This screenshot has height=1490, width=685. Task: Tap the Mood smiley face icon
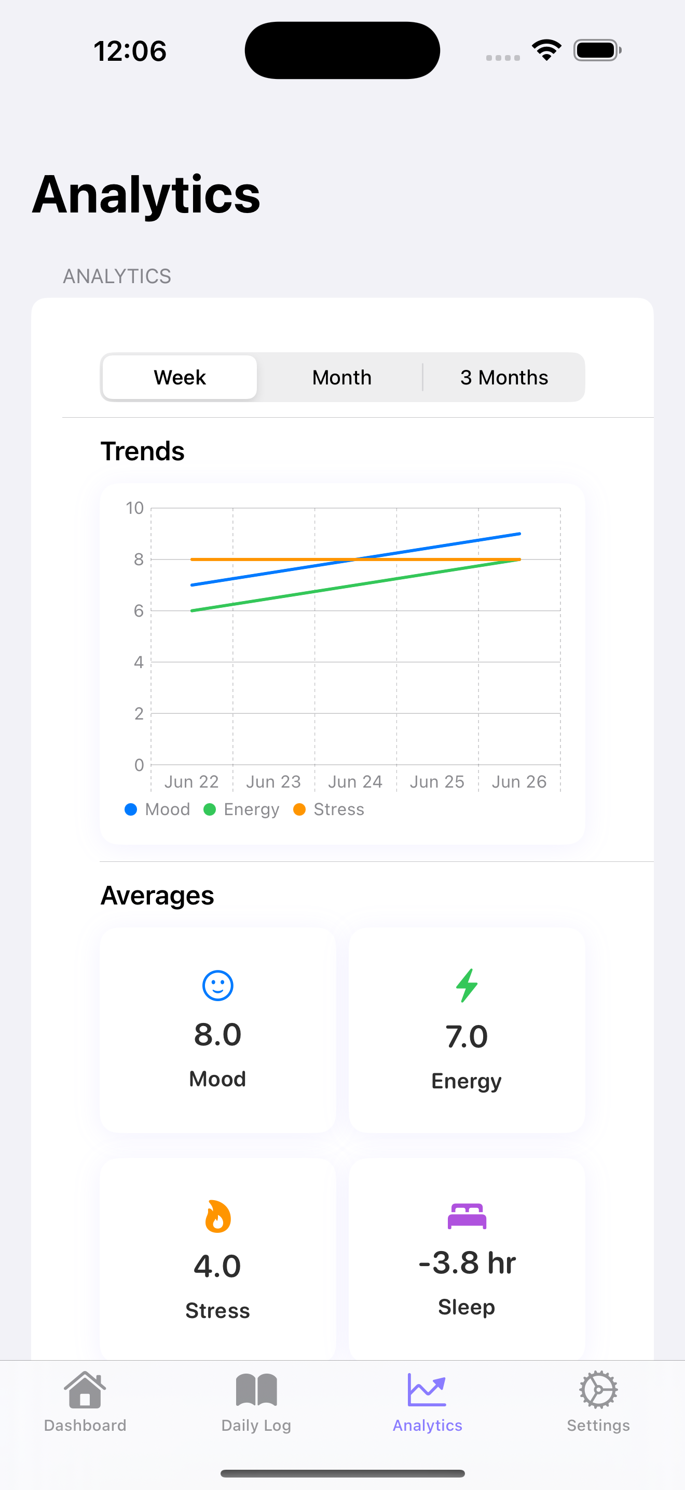tap(218, 985)
